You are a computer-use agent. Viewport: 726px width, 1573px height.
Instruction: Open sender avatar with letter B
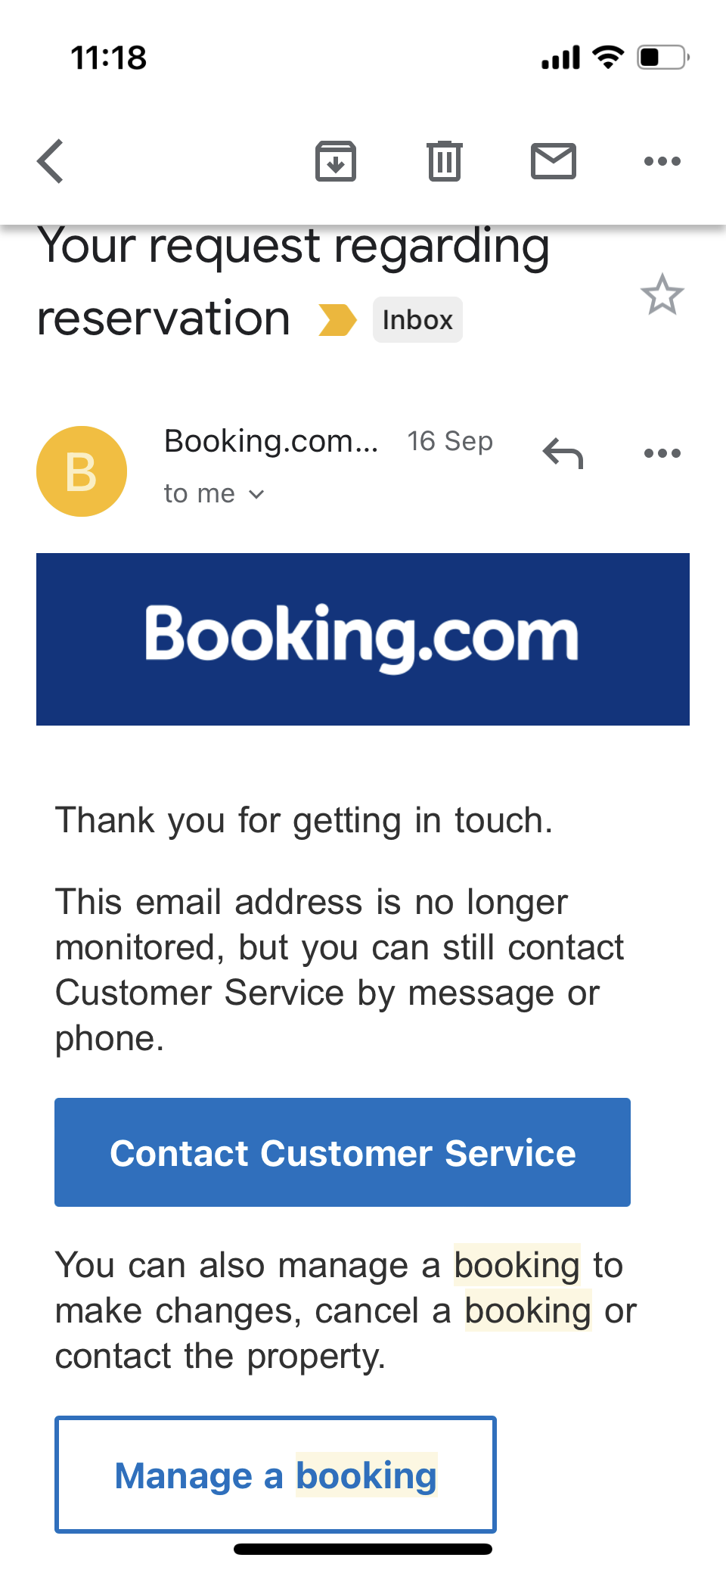coord(82,471)
